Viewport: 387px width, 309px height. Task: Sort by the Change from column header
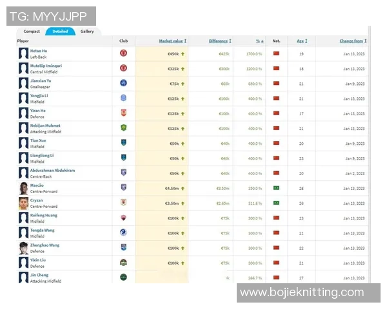(x=351, y=41)
